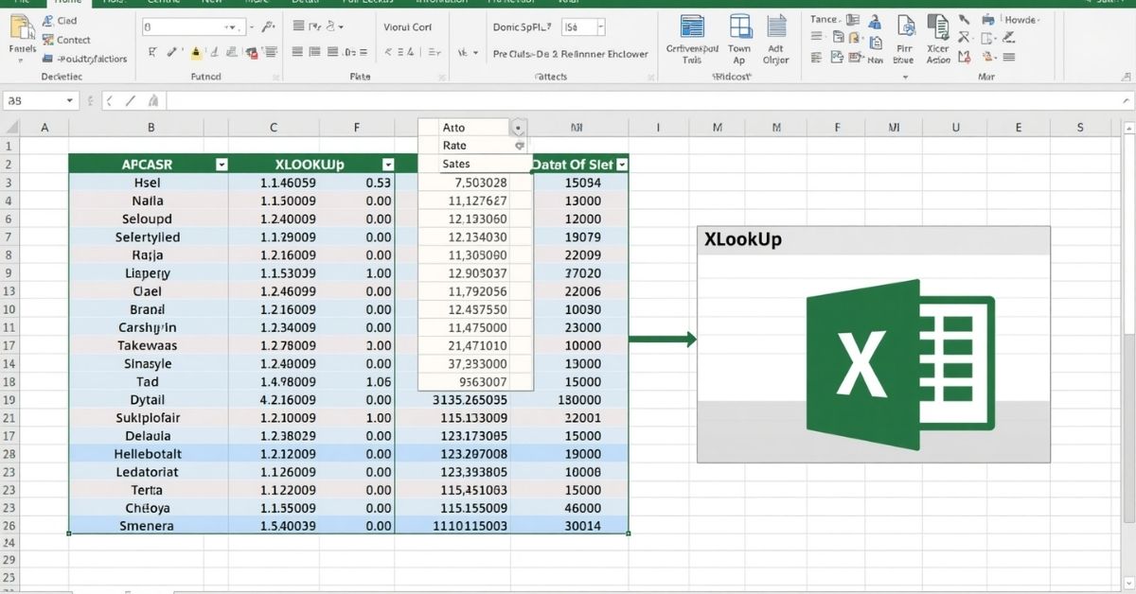Image resolution: width=1136 pixels, height=594 pixels.
Task: Click the cell with value 4.216009
Action: point(275,399)
